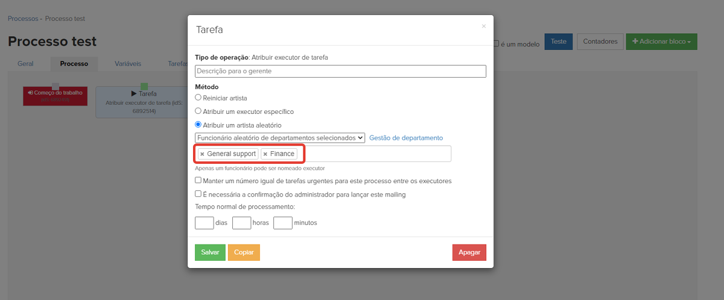Image resolution: width=724 pixels, height=300 pixels.
Task: Choose Atribuir um executor específico option
Action: (x=198, y=111)
